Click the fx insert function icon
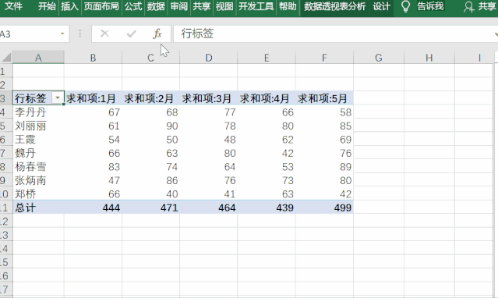 coord(157,34)
